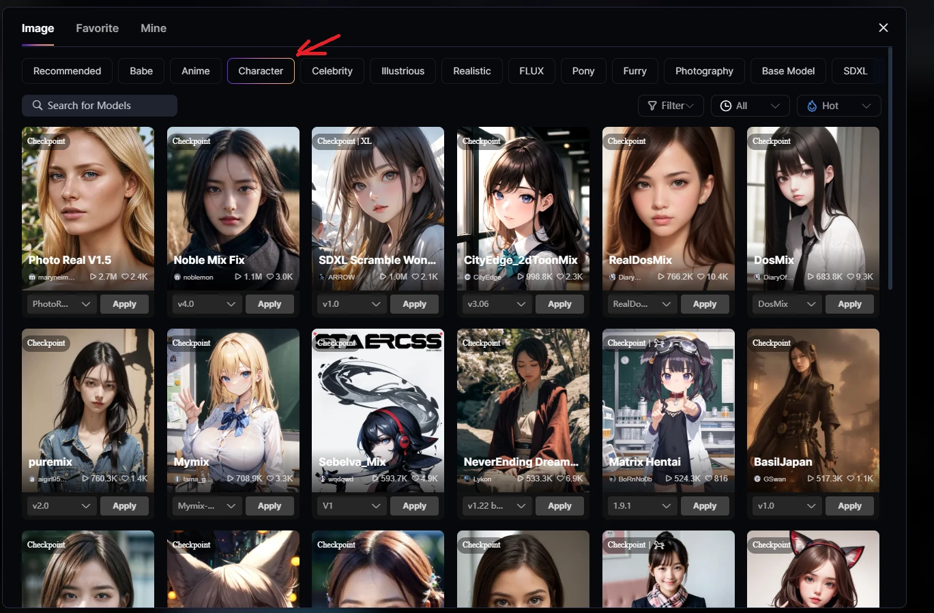Apply the DosMix checkpoint
Screen dimensions: 934x613
(x=849, y=304)
